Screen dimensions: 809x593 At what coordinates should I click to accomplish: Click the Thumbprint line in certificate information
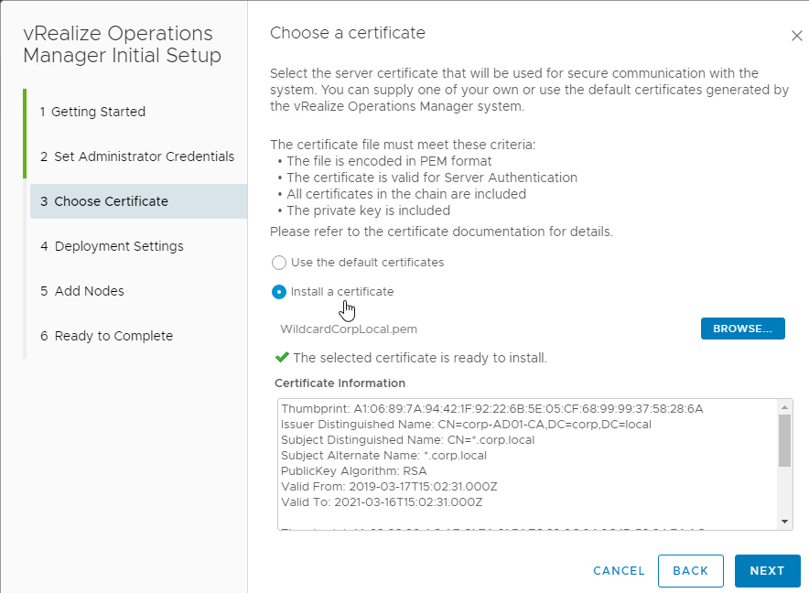491,409
